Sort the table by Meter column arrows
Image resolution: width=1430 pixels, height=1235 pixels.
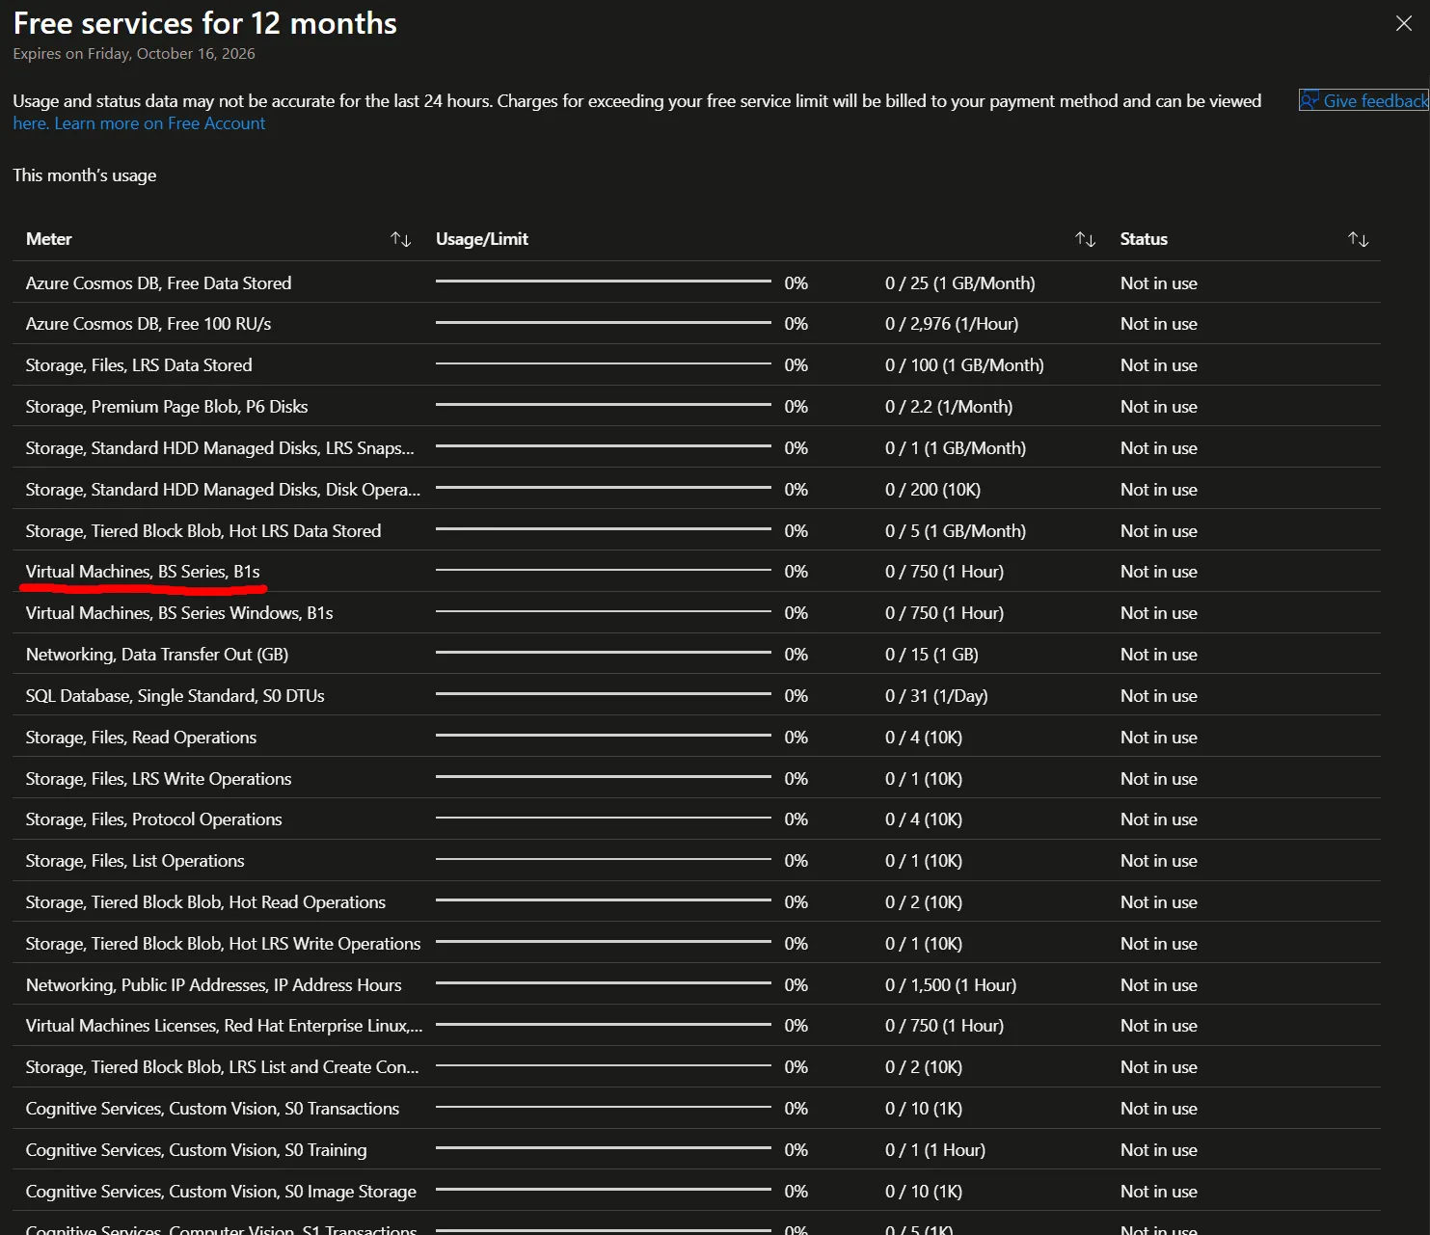[x=400, y=239]
